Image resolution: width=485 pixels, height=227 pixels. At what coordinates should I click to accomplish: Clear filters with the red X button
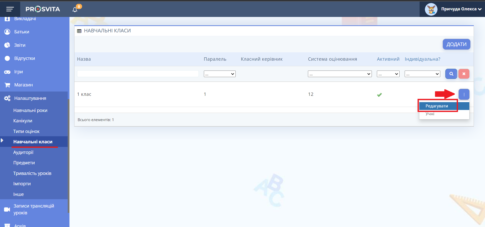[x=464, y=74]
